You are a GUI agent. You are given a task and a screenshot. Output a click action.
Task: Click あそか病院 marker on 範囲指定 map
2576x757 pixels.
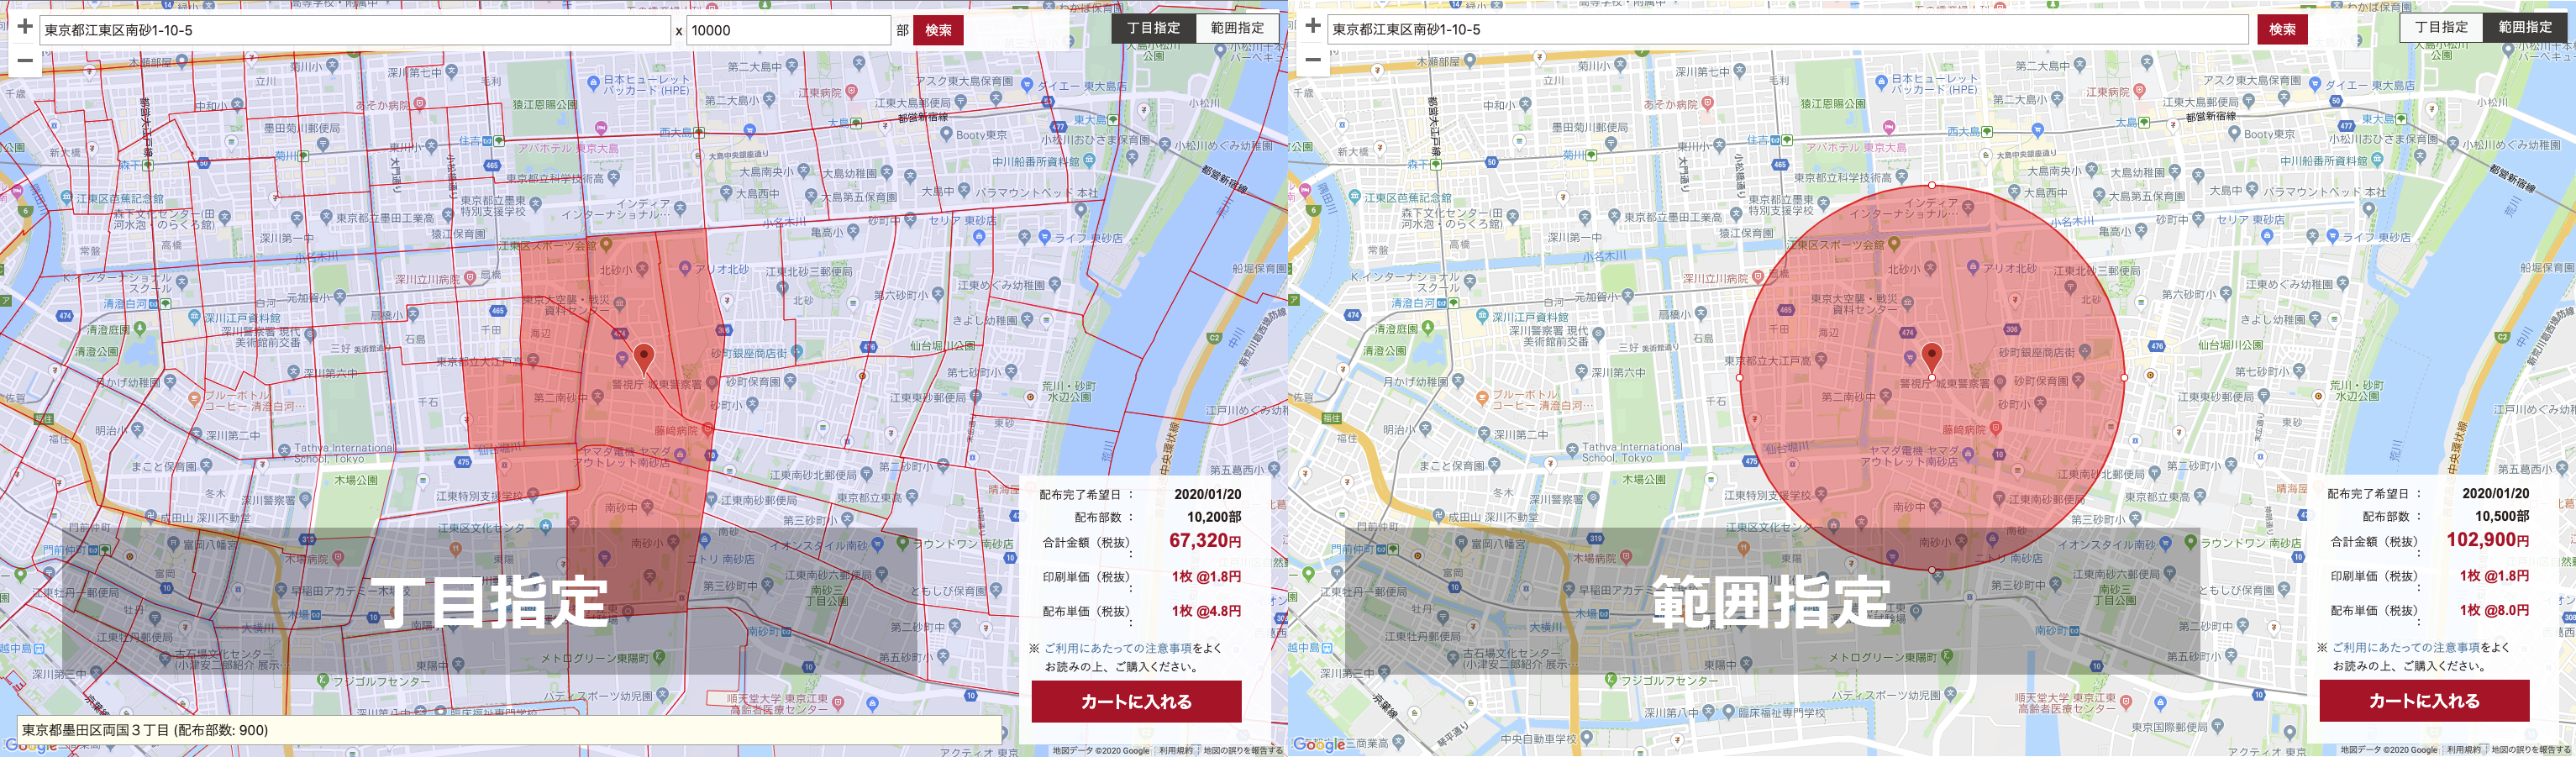[x=1707, y=103]
